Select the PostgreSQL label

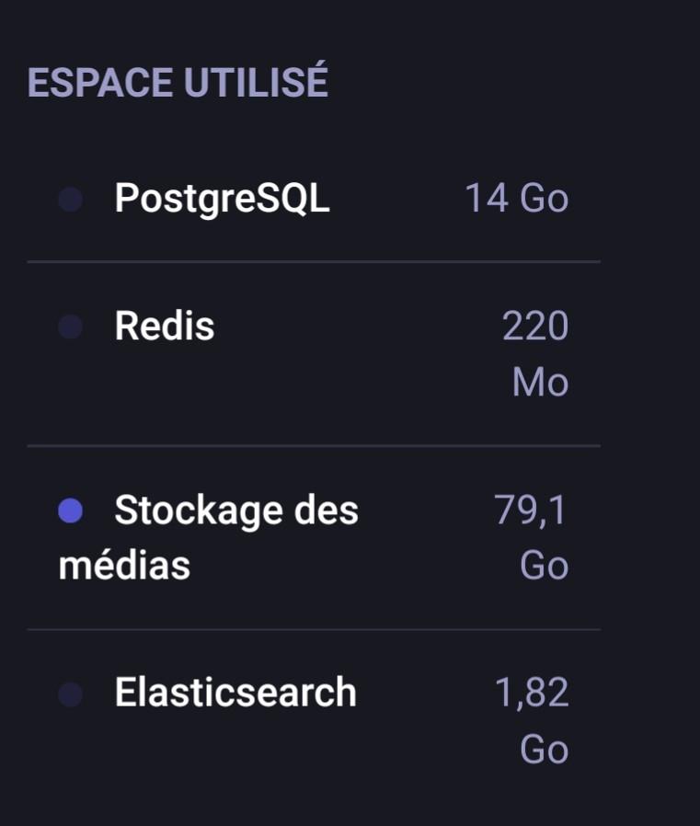(x=222, y=198)
